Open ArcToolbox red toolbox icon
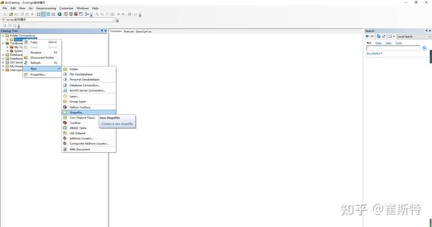 (x=76, y=14)
